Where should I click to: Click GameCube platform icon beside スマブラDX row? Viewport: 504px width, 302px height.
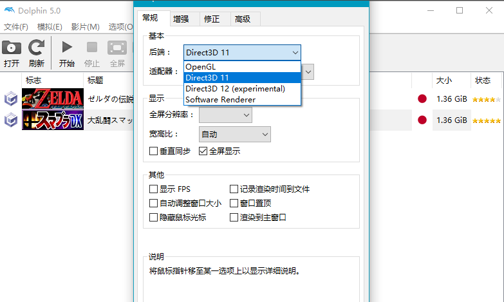[x=11, y=120]
